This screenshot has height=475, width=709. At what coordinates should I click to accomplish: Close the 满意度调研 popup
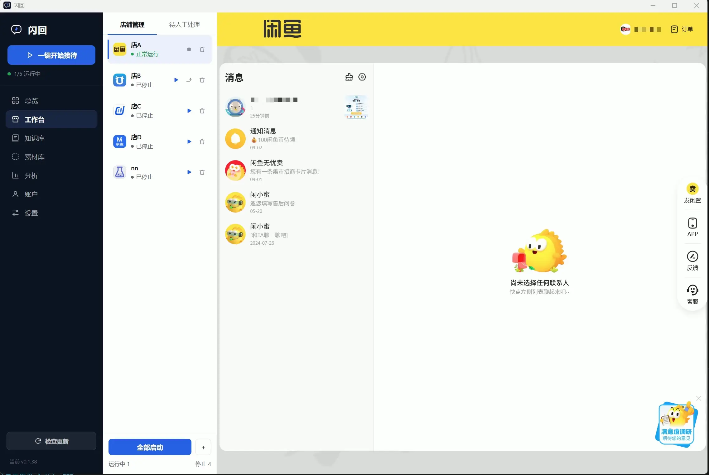(699, 398)
